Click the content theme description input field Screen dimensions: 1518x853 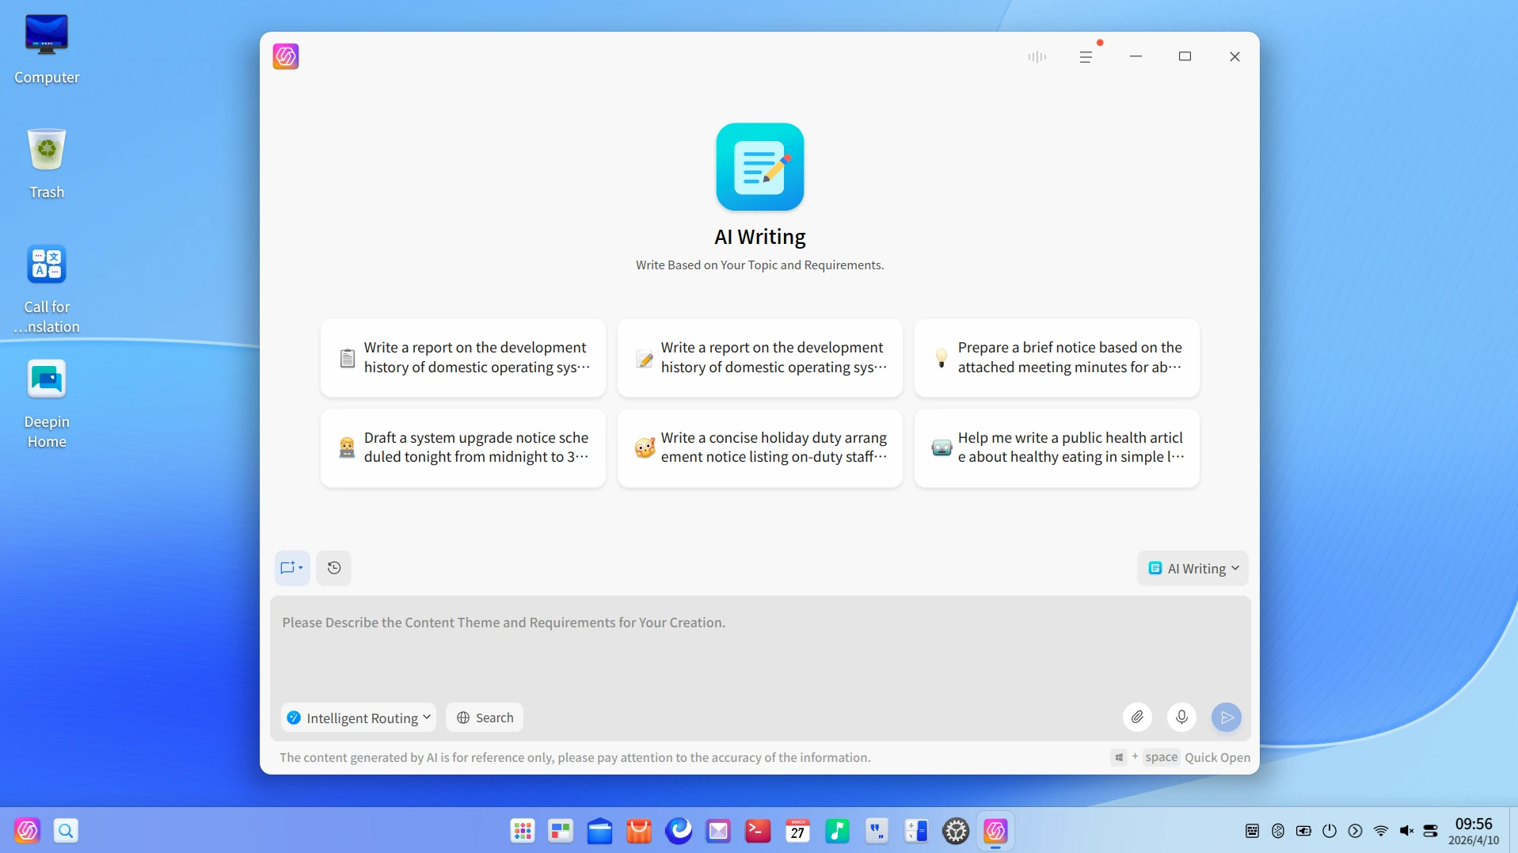coord(760,645)
